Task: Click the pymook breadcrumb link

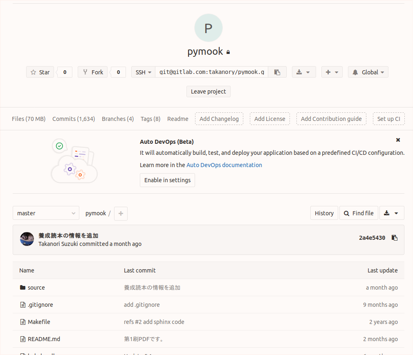Action: point(96,213)
